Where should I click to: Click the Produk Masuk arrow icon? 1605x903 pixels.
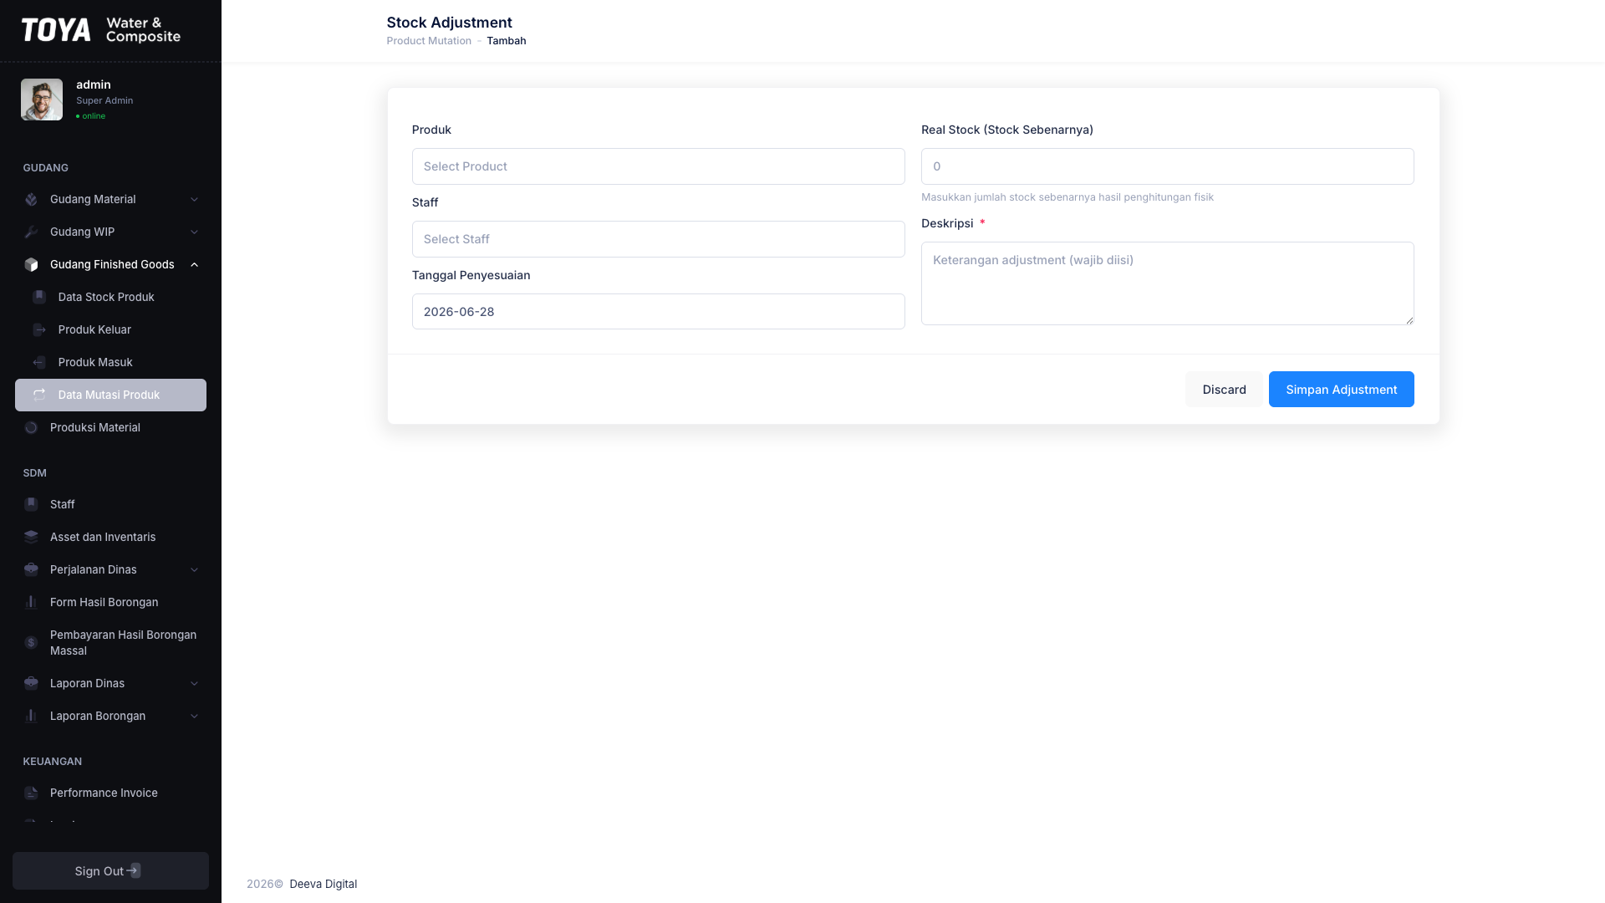[39, 362]
